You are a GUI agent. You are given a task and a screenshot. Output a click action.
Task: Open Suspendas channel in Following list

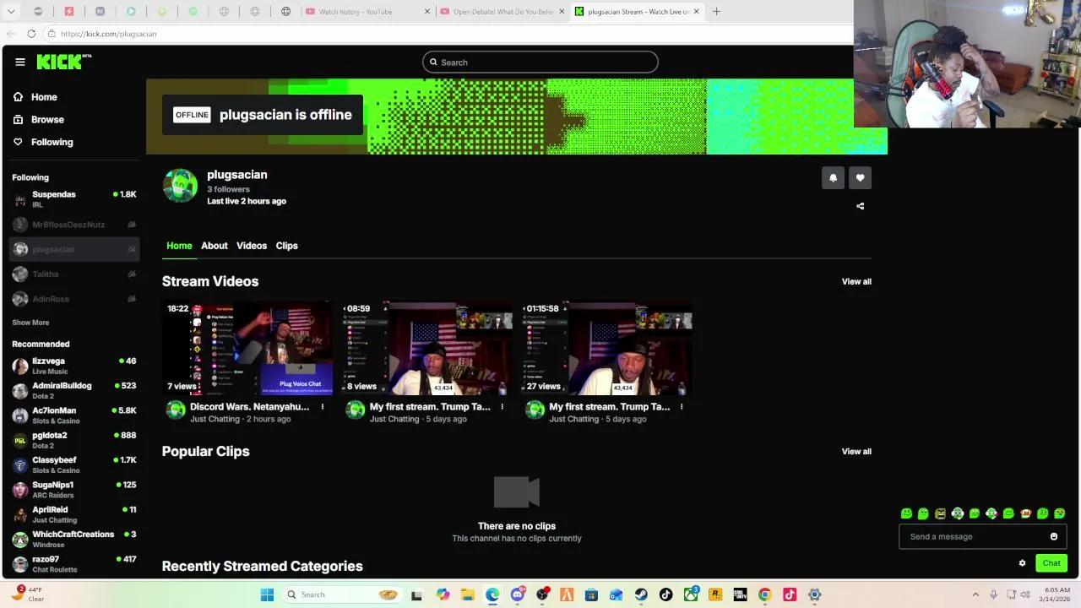73,199
